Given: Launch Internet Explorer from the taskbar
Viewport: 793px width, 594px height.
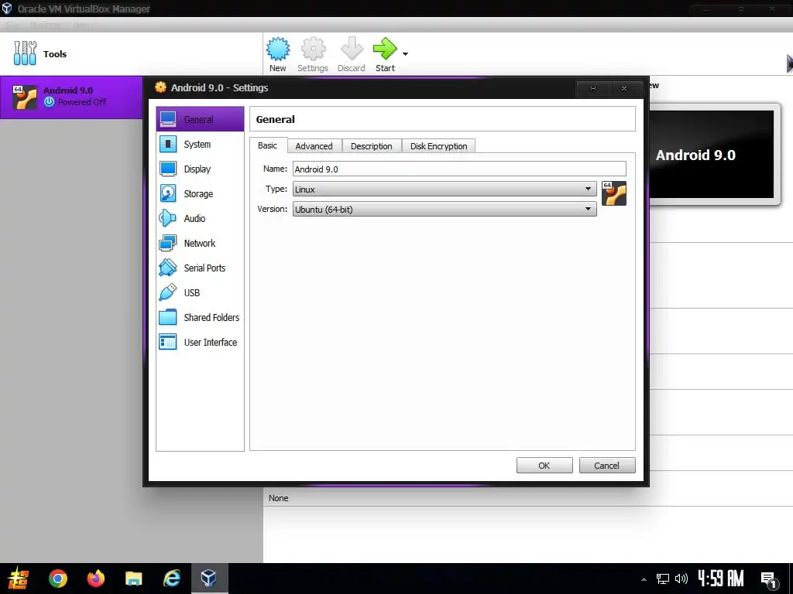Looking at the screenshot, I should click(x=171, y=579).
